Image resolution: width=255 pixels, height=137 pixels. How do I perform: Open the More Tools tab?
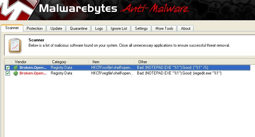[164, 28]
